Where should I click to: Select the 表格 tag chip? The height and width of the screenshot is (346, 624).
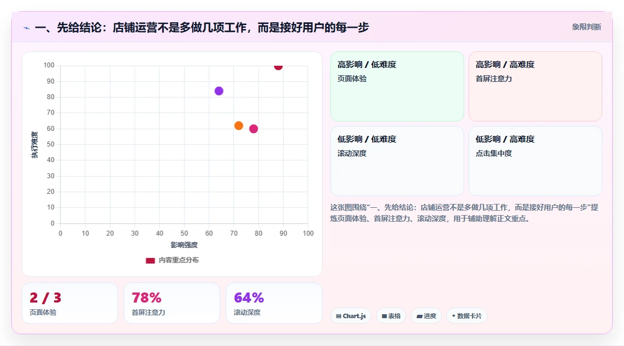391,316
